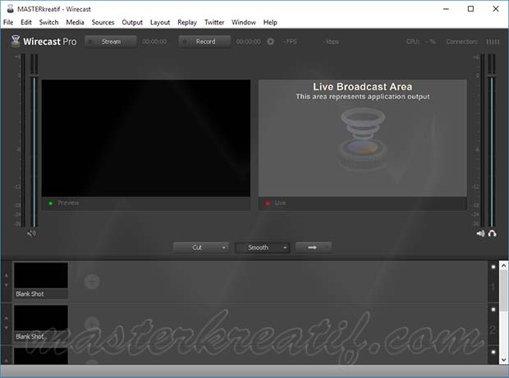
Task: Open the Edit menu
Action: point(26,22)
